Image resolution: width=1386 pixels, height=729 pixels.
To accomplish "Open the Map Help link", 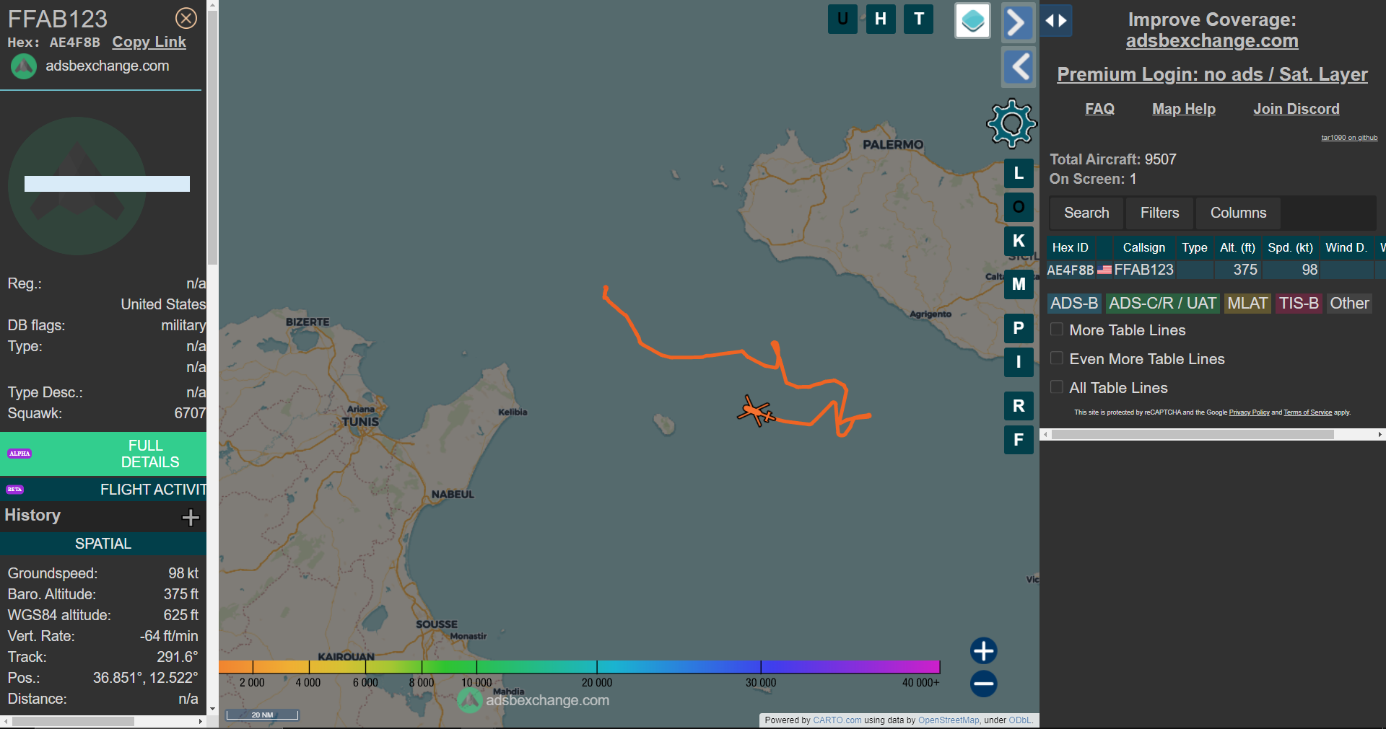I will (1184, 109).
